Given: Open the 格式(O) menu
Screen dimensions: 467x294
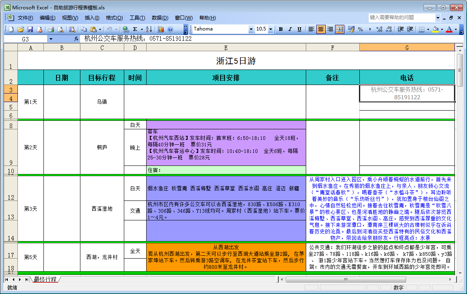Looking at the screenshot, I should point(115,18).
